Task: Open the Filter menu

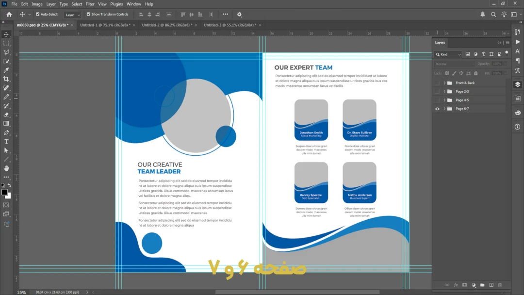Action: (x=90, y=4)
